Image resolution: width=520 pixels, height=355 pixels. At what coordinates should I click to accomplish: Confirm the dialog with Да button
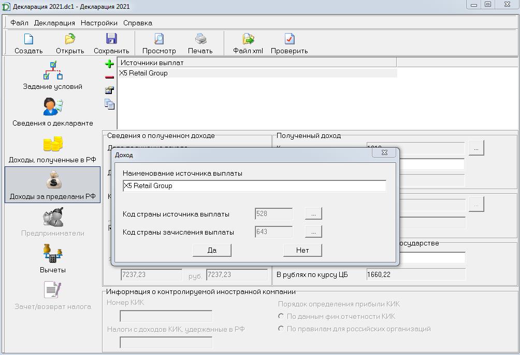[212, 250]
